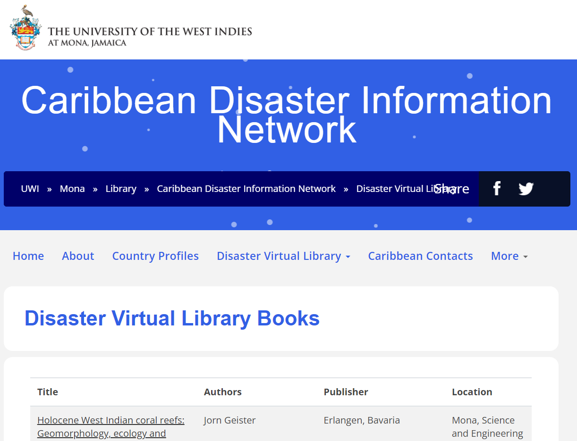This screenshot has height=441, width=577.
Task: Share page via Facebook icon
Action: point(497,189)
